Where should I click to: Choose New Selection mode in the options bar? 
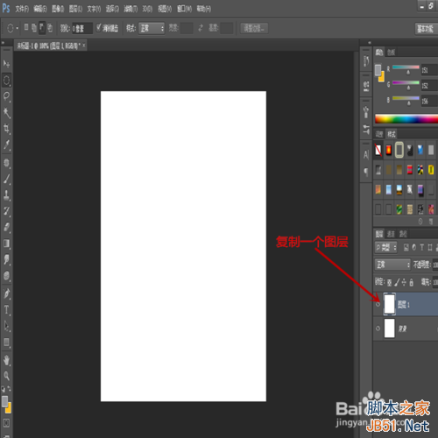pos(26,28)
